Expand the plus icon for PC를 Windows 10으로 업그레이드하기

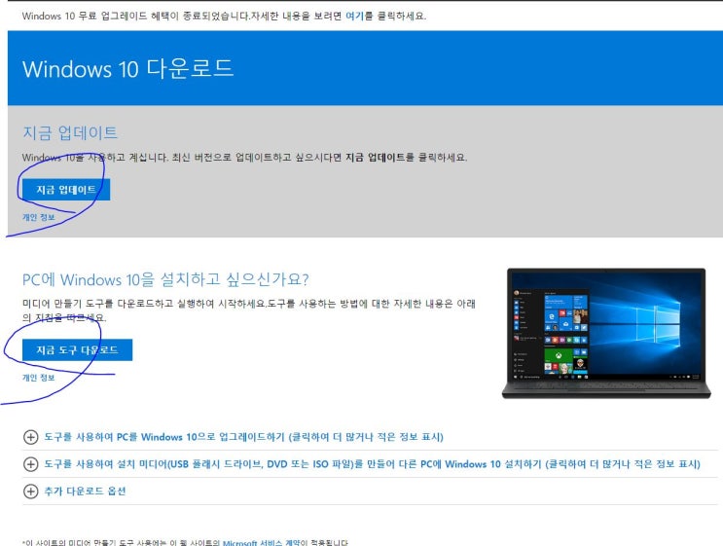(30, 437)
